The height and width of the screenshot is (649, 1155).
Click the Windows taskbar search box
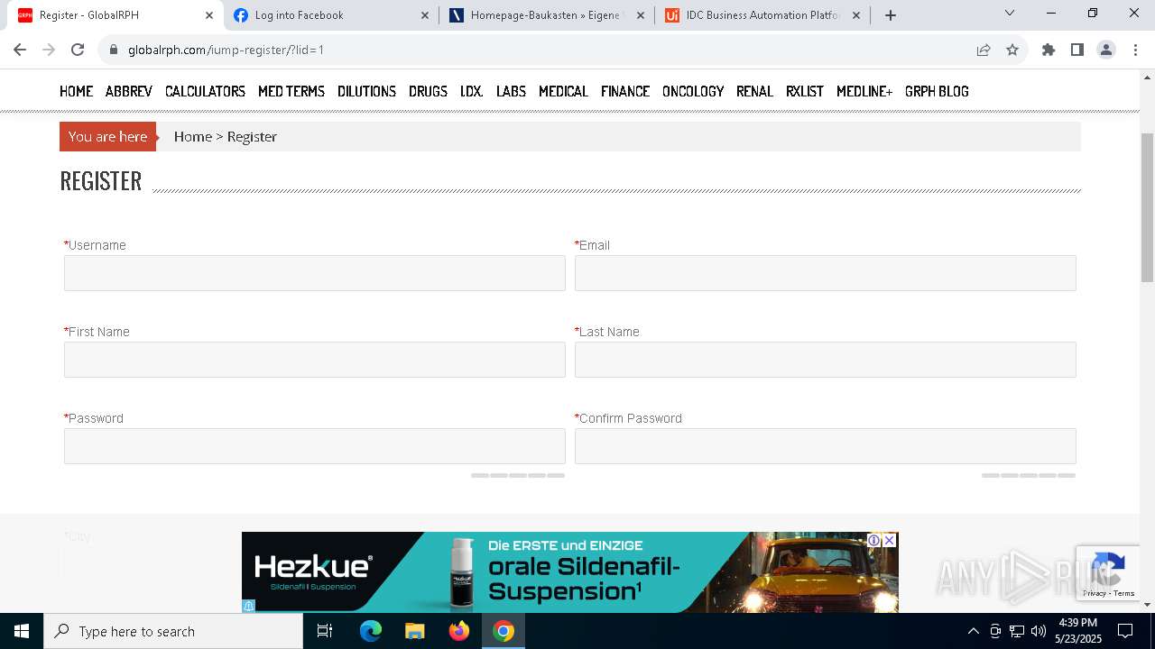[173, 631]
